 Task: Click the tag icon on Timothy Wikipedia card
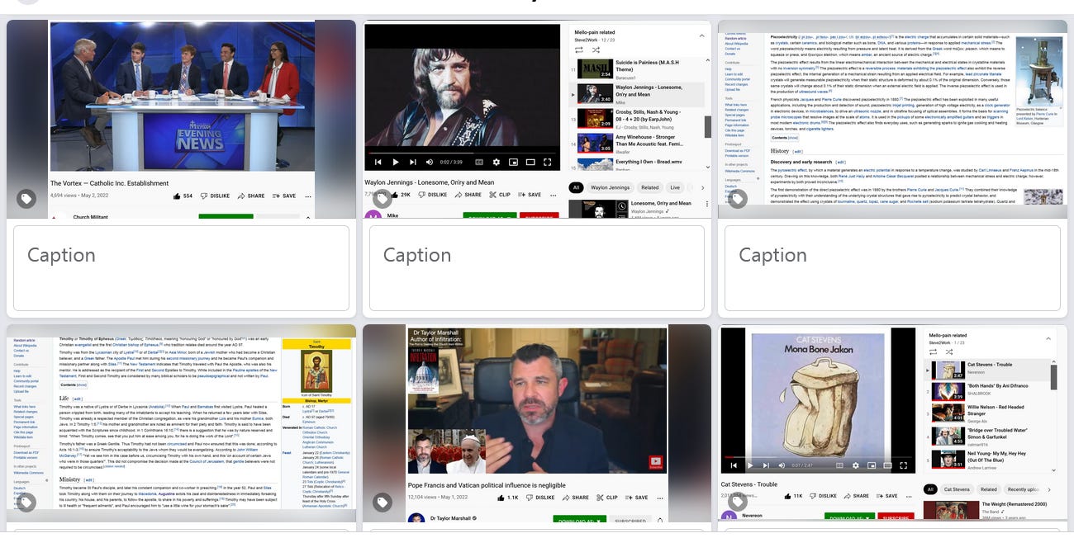click(26, 503)
